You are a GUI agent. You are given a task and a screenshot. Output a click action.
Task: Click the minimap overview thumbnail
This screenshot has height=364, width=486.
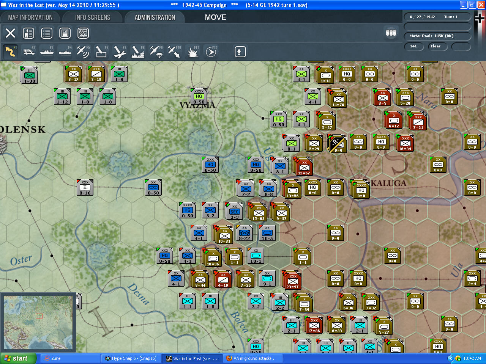(38, 323)
